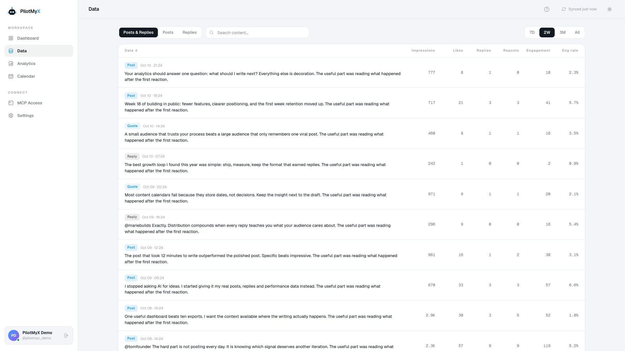Sort by the Eng rate column header

tap(570, 51)
